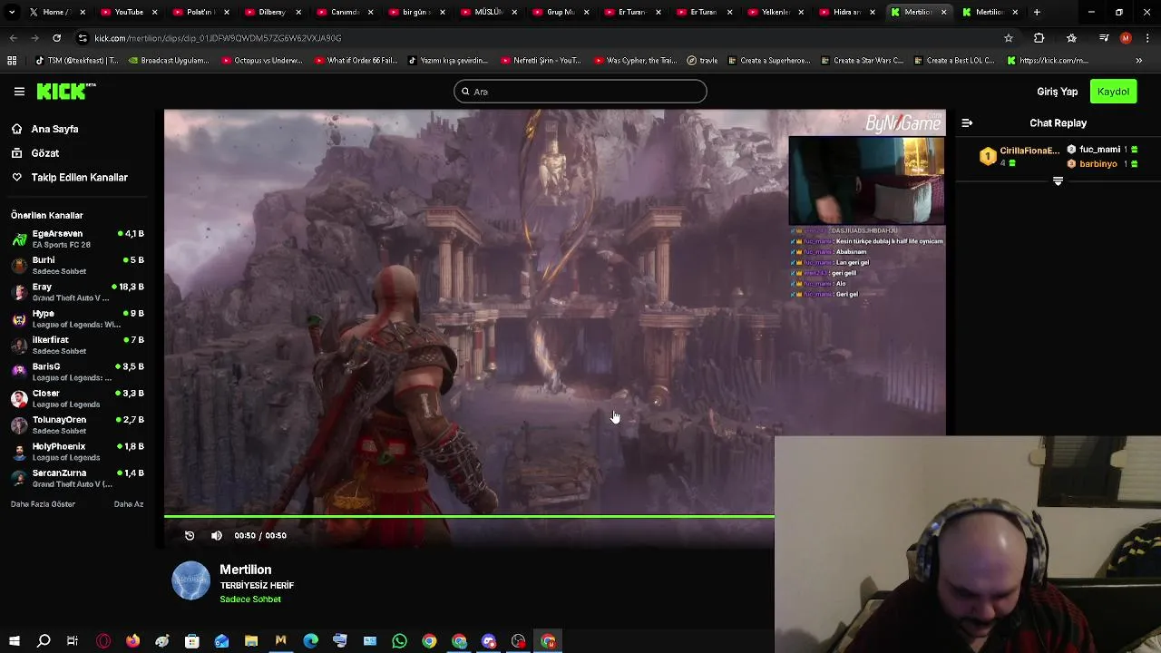Screen dimensions: 1161x653
Task: Collapse the Chat Replay panel arrow
Action: click(x=967, y=122)
